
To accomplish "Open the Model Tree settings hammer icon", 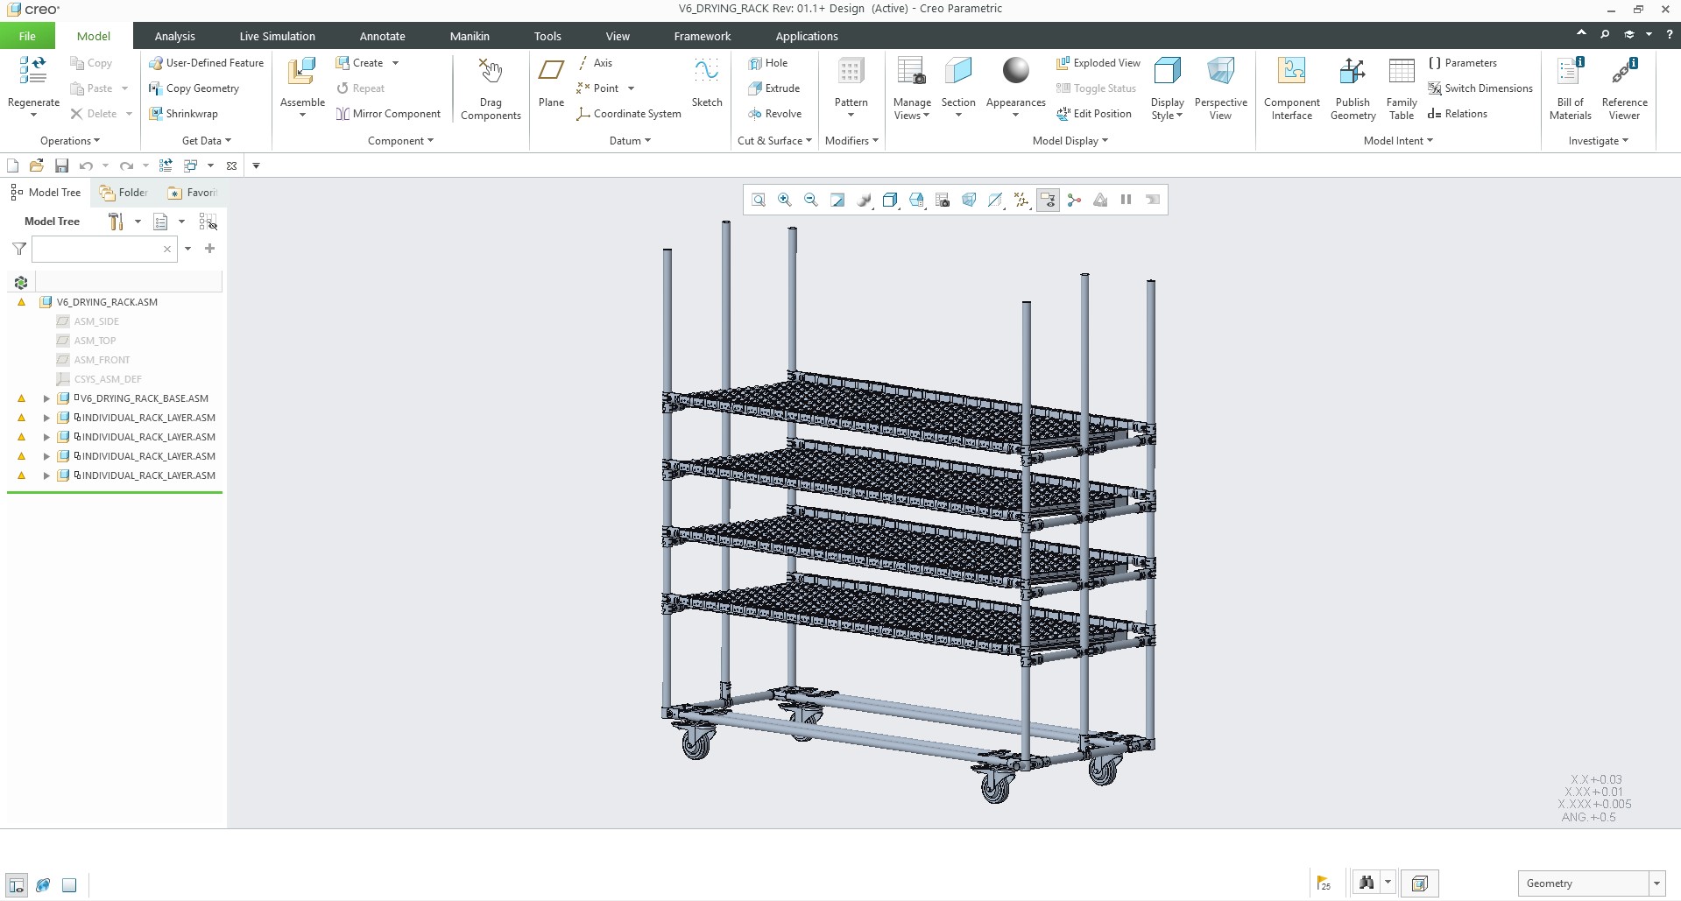I will [x=116, y=222].
